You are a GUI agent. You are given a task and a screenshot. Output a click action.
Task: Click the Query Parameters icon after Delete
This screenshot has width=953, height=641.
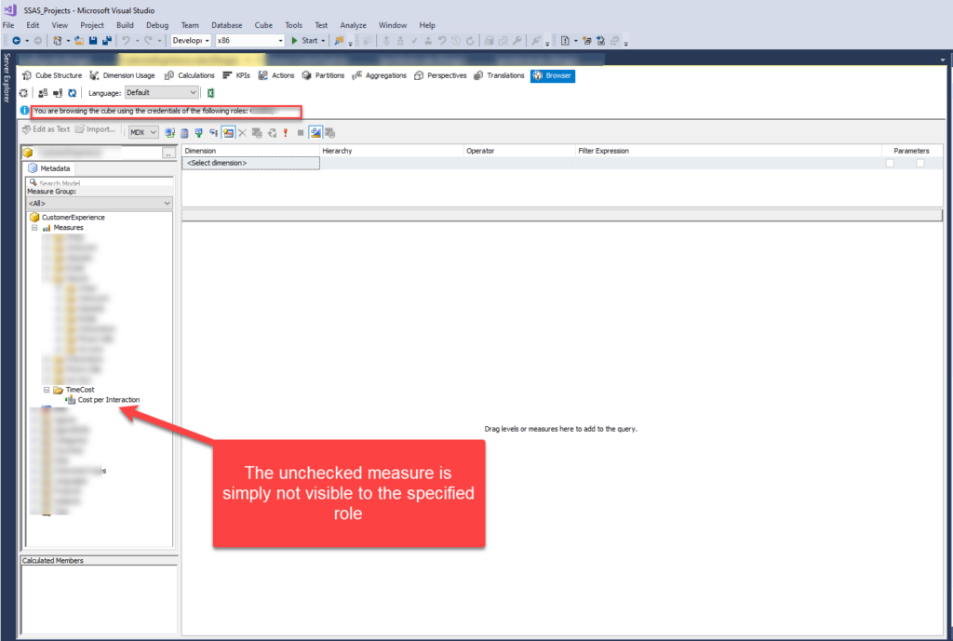(257, 132)
